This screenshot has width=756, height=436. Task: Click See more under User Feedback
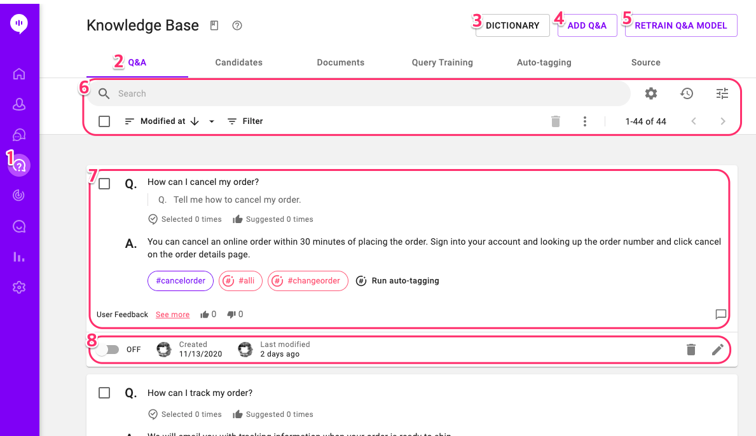pos(172,314)
